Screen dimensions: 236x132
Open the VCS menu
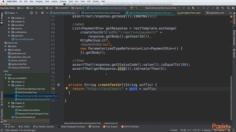click(88, 1)
